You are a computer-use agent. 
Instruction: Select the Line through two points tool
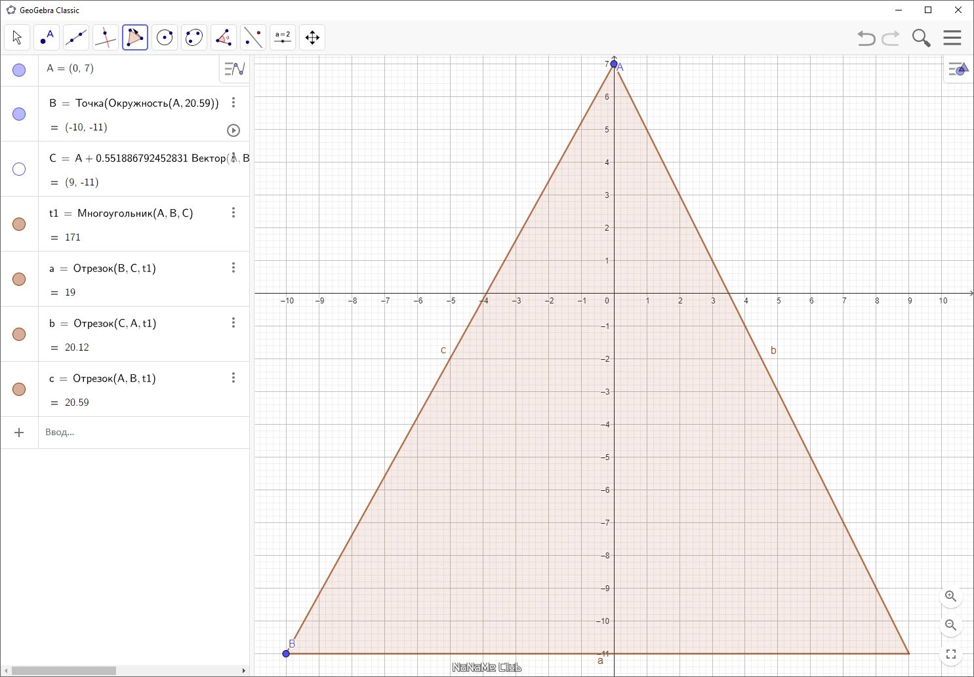coord(76,37)
